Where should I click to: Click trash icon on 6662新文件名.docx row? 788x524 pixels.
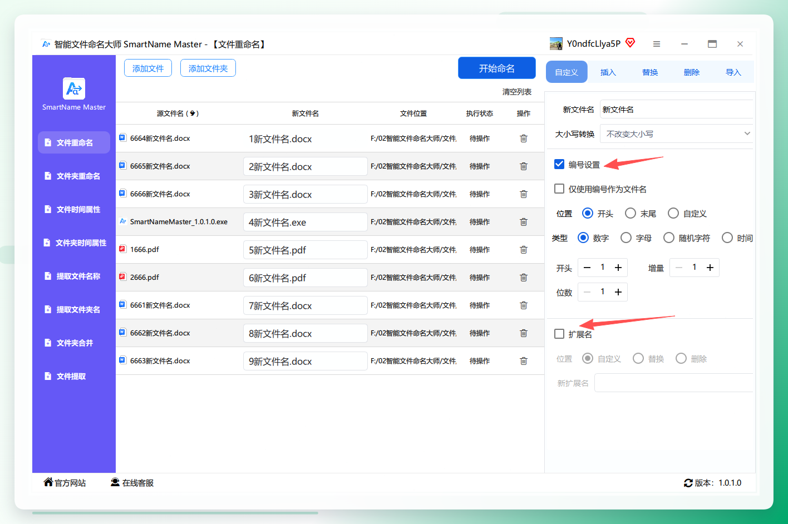[x=524, y=333]
